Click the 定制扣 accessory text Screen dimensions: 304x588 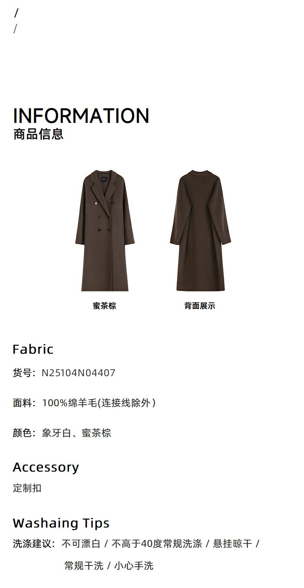click(x=27, y=488)
